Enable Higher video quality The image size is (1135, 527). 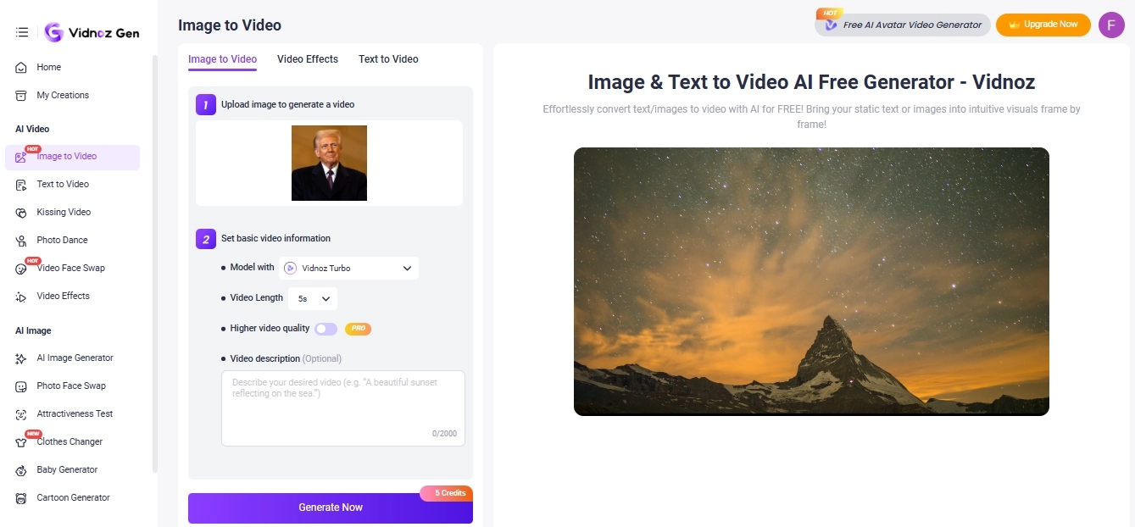coord(325,329)
